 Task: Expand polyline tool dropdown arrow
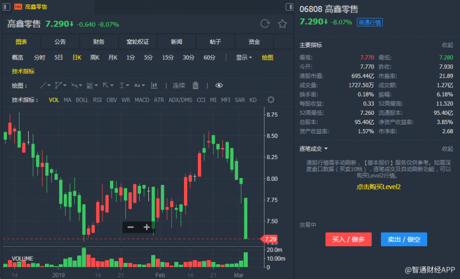tap(65, 86)
